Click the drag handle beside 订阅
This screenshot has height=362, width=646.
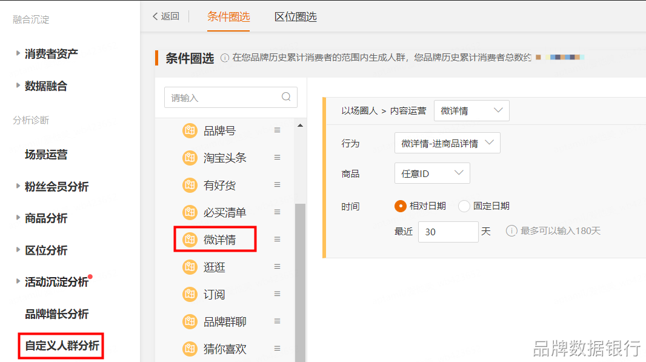(277, 294)
